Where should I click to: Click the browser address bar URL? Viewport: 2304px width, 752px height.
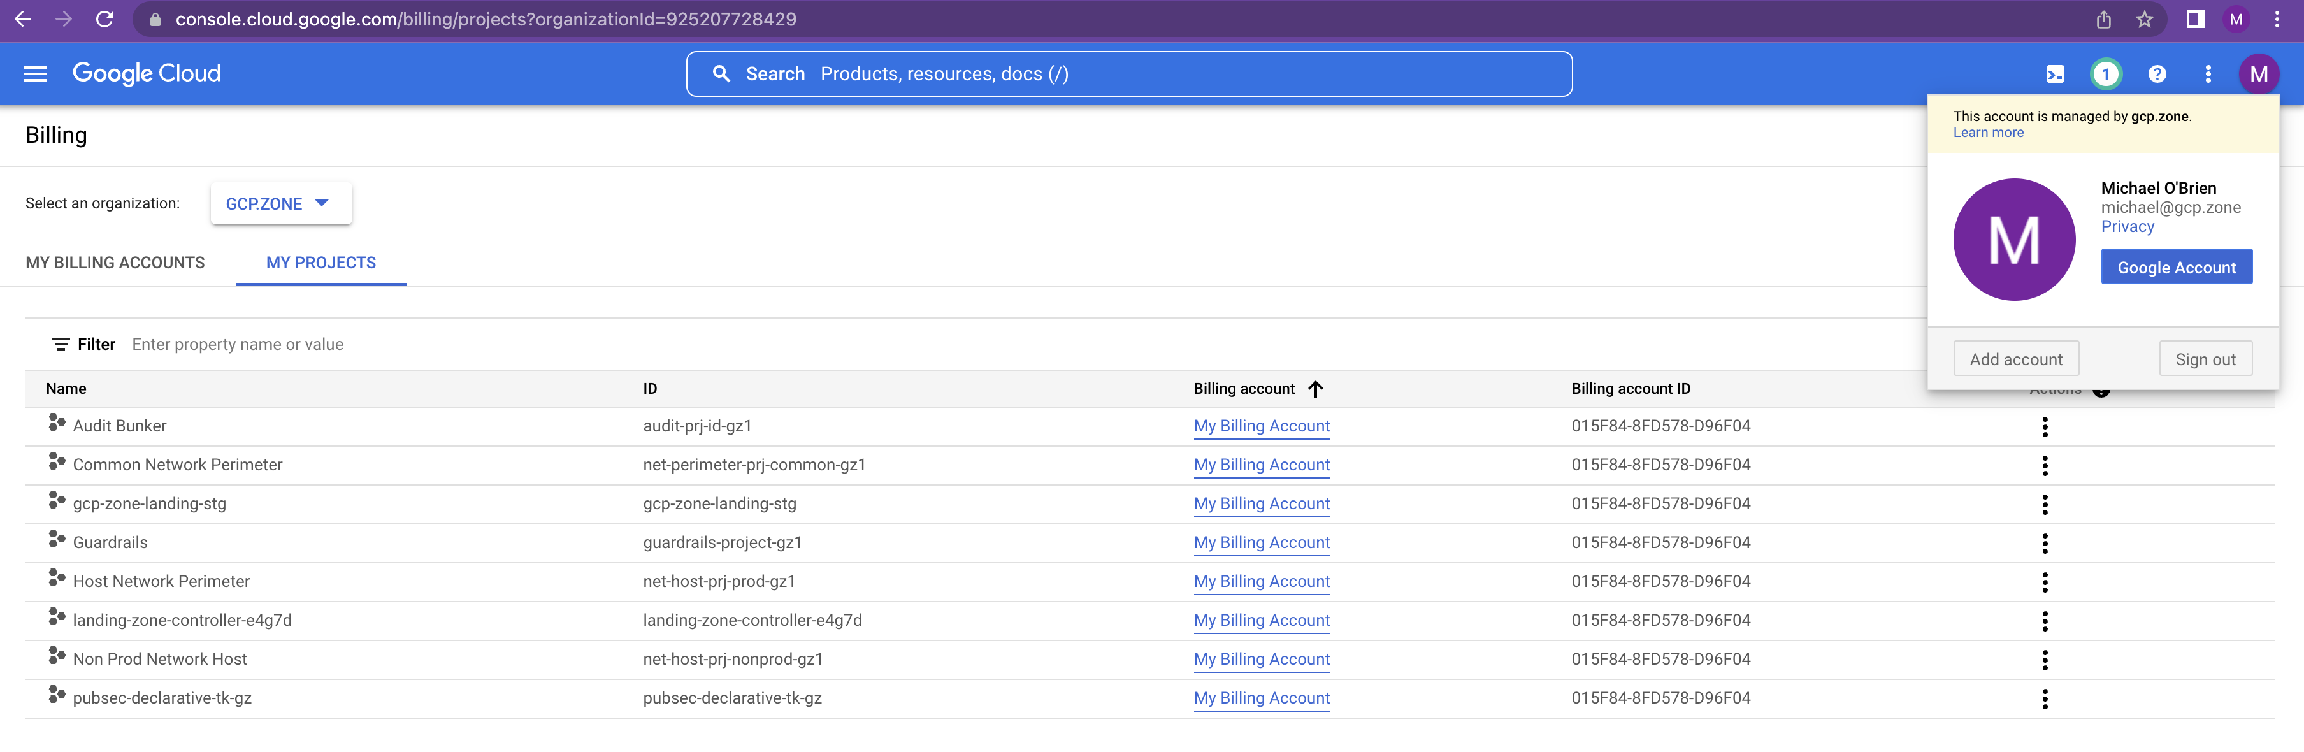click(486, 20)
